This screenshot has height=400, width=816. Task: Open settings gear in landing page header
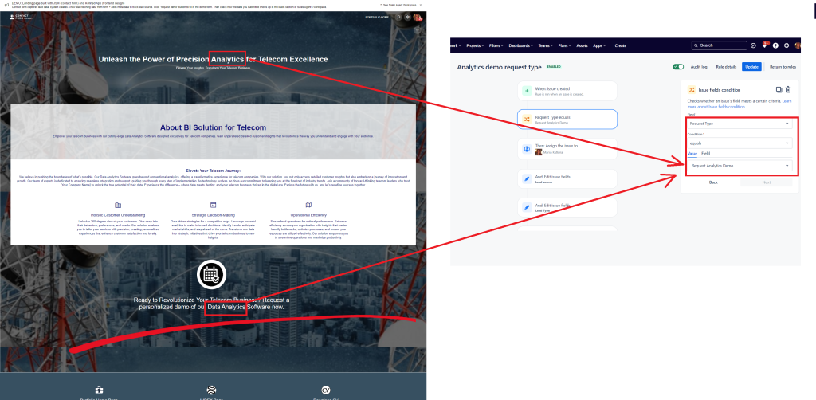pyautogui.click(x=407, y=18)
